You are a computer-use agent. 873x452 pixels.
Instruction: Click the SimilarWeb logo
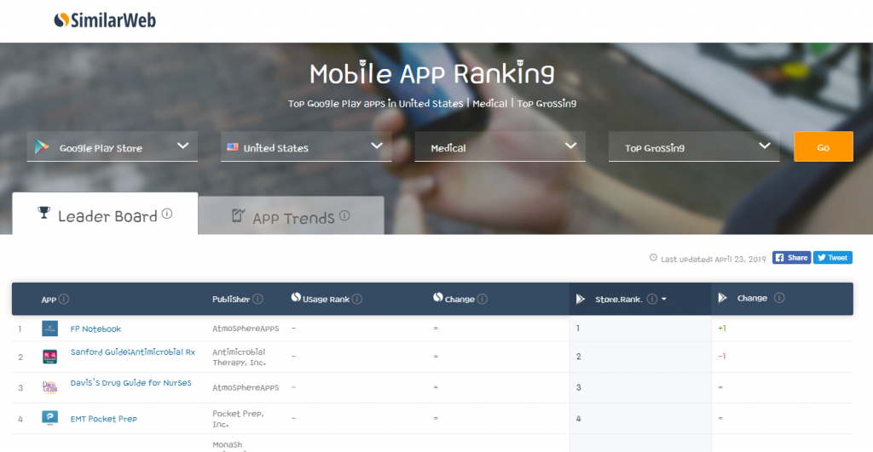(x=105, y=20)
